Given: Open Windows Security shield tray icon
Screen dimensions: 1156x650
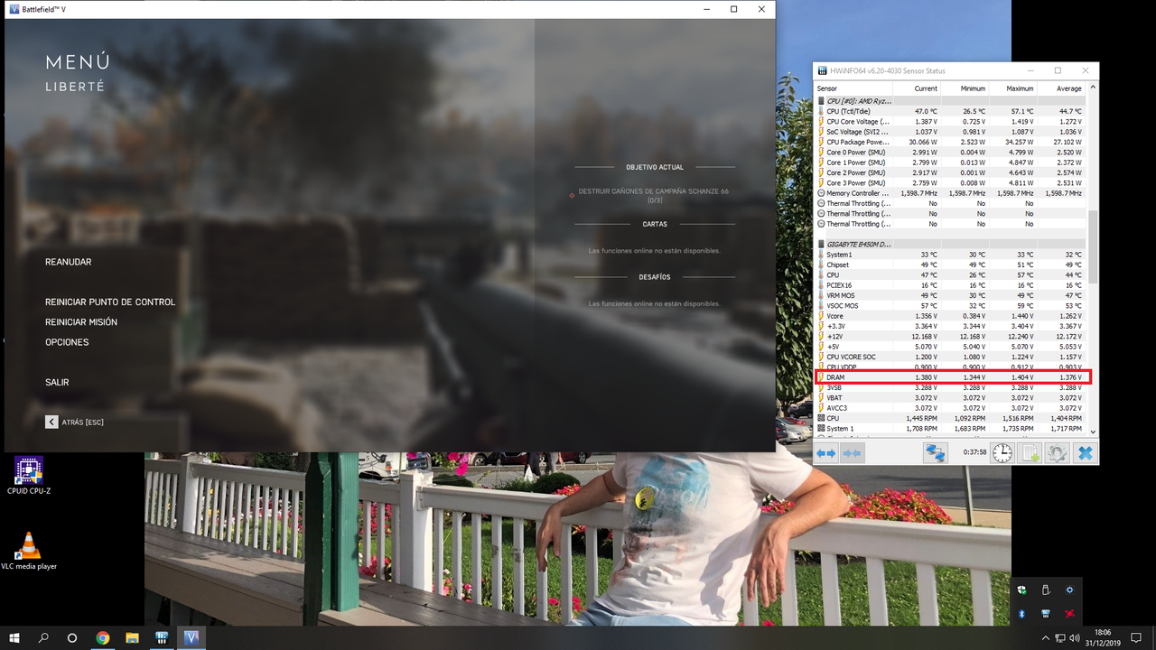Looking at the screenshot, I should pyautogui.click(x=1021, y=590).
